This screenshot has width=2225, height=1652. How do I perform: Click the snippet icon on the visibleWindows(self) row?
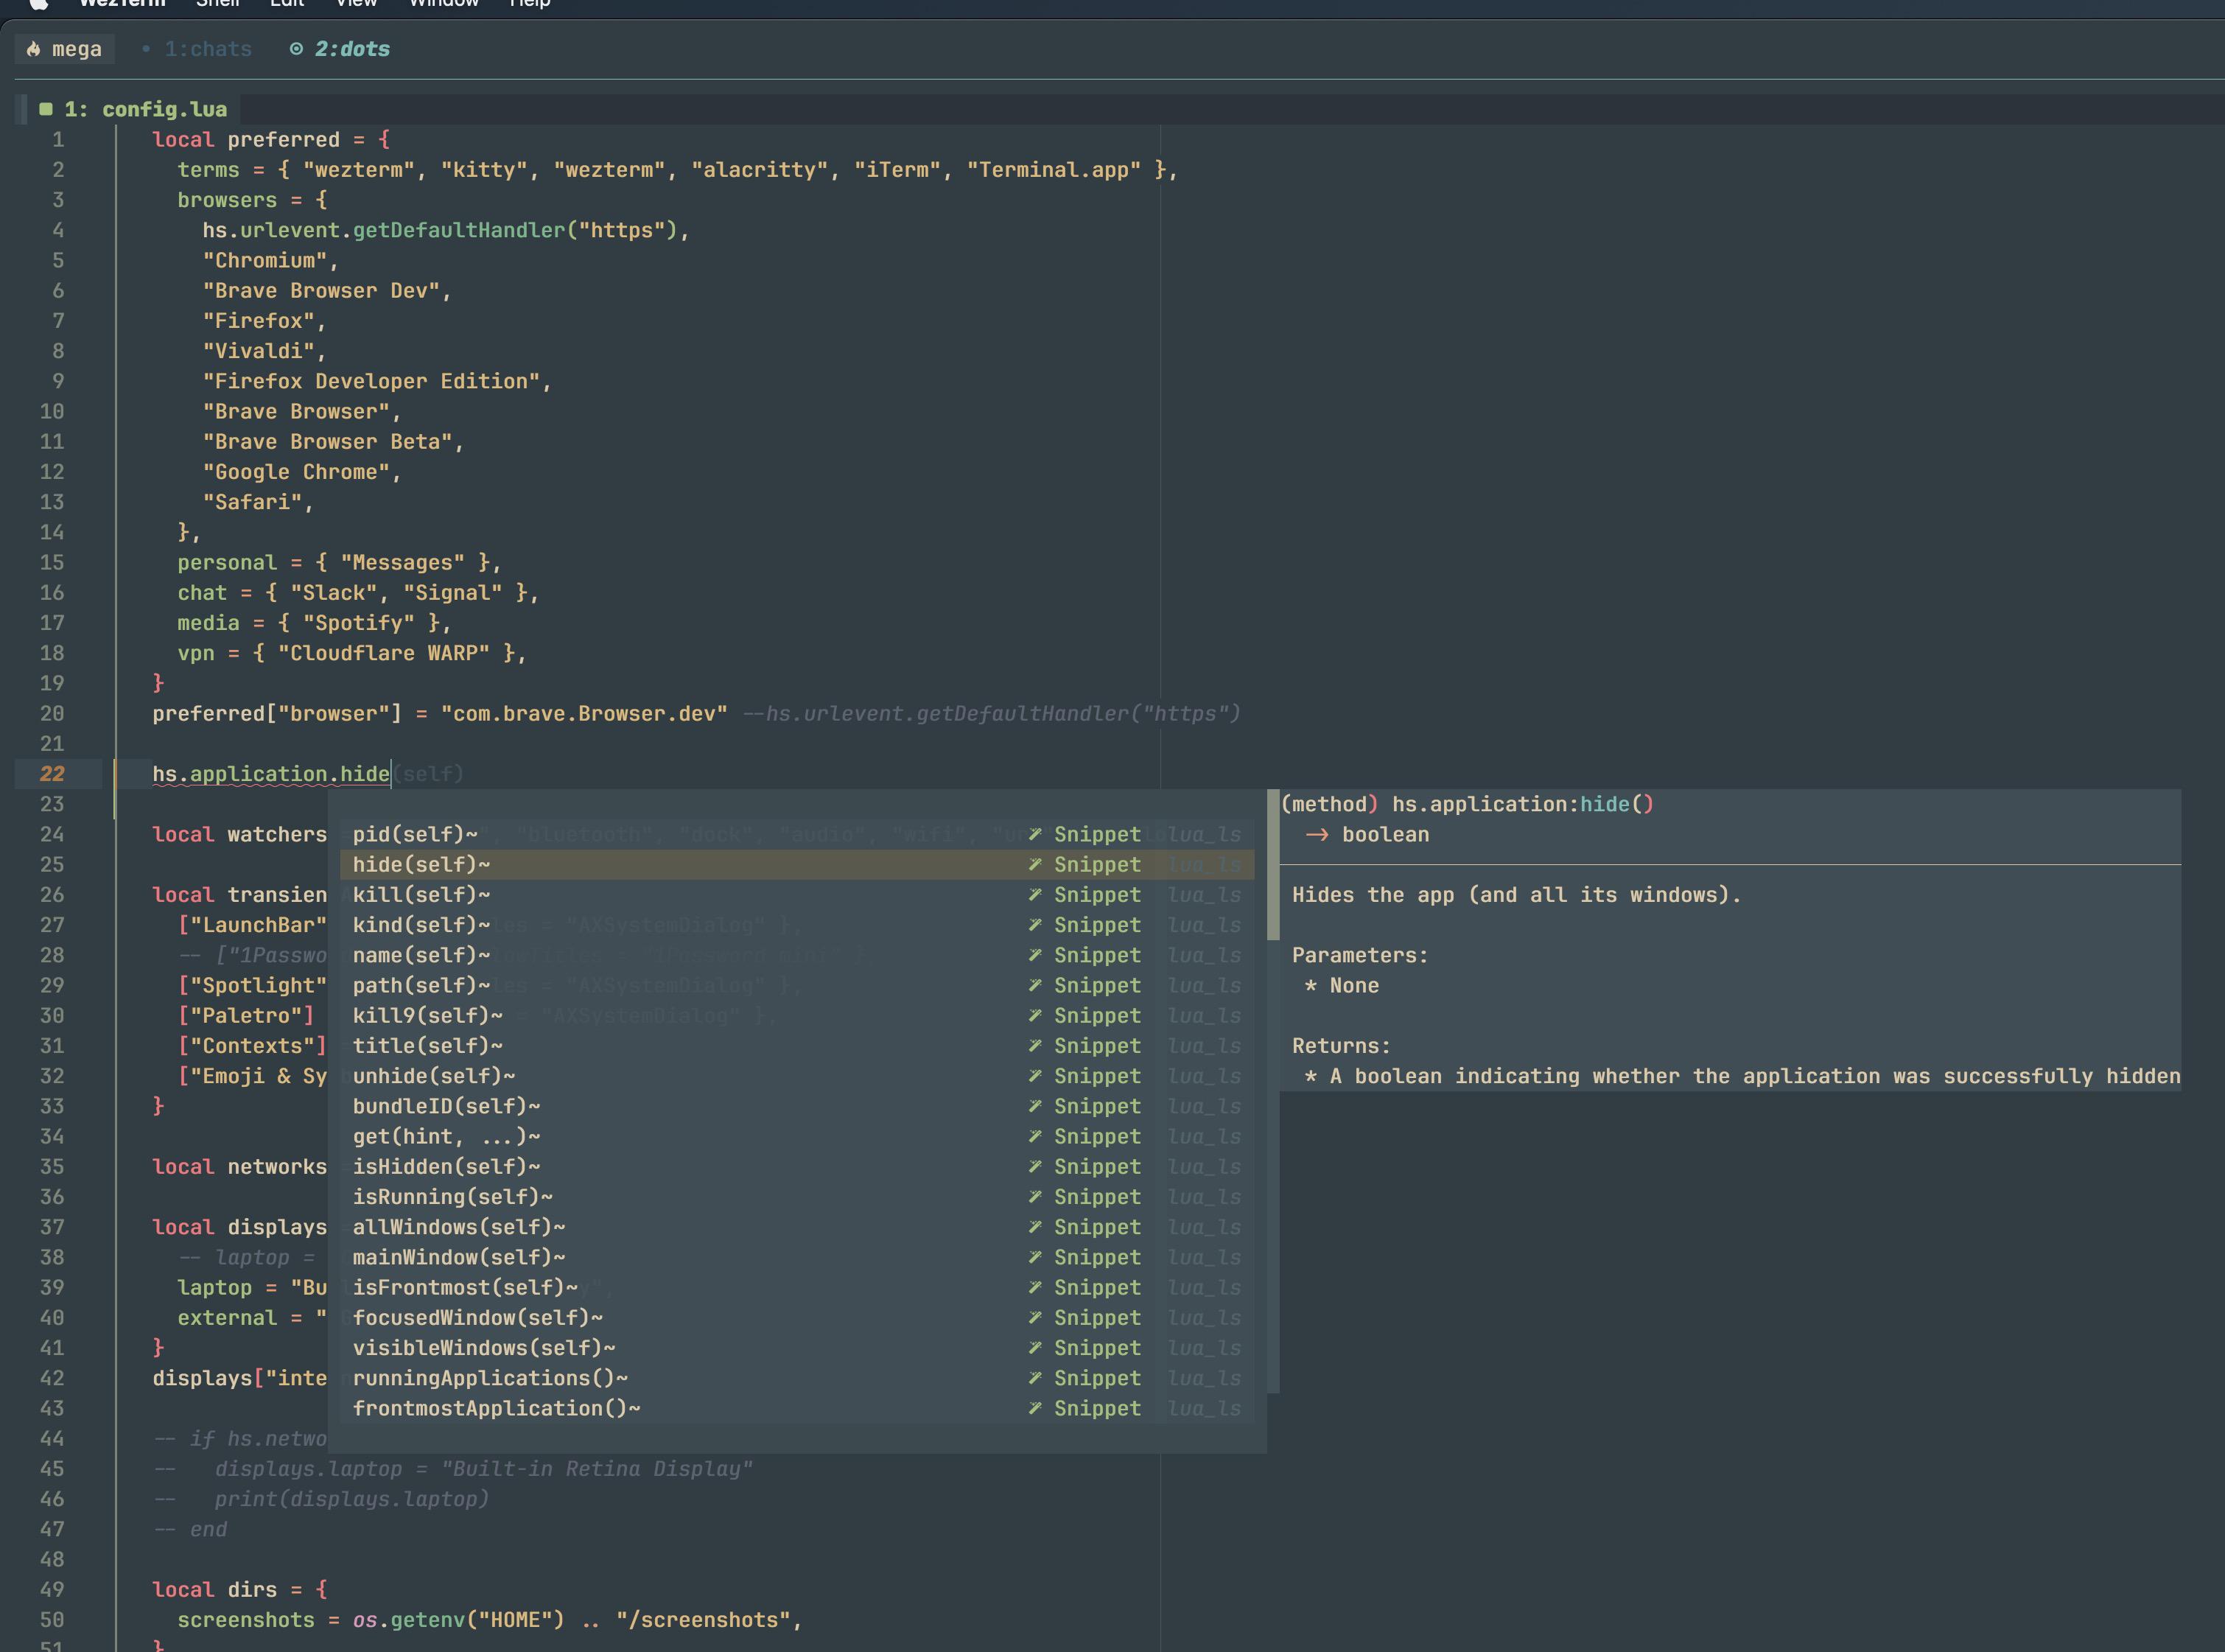[x=1036, y=1348]
